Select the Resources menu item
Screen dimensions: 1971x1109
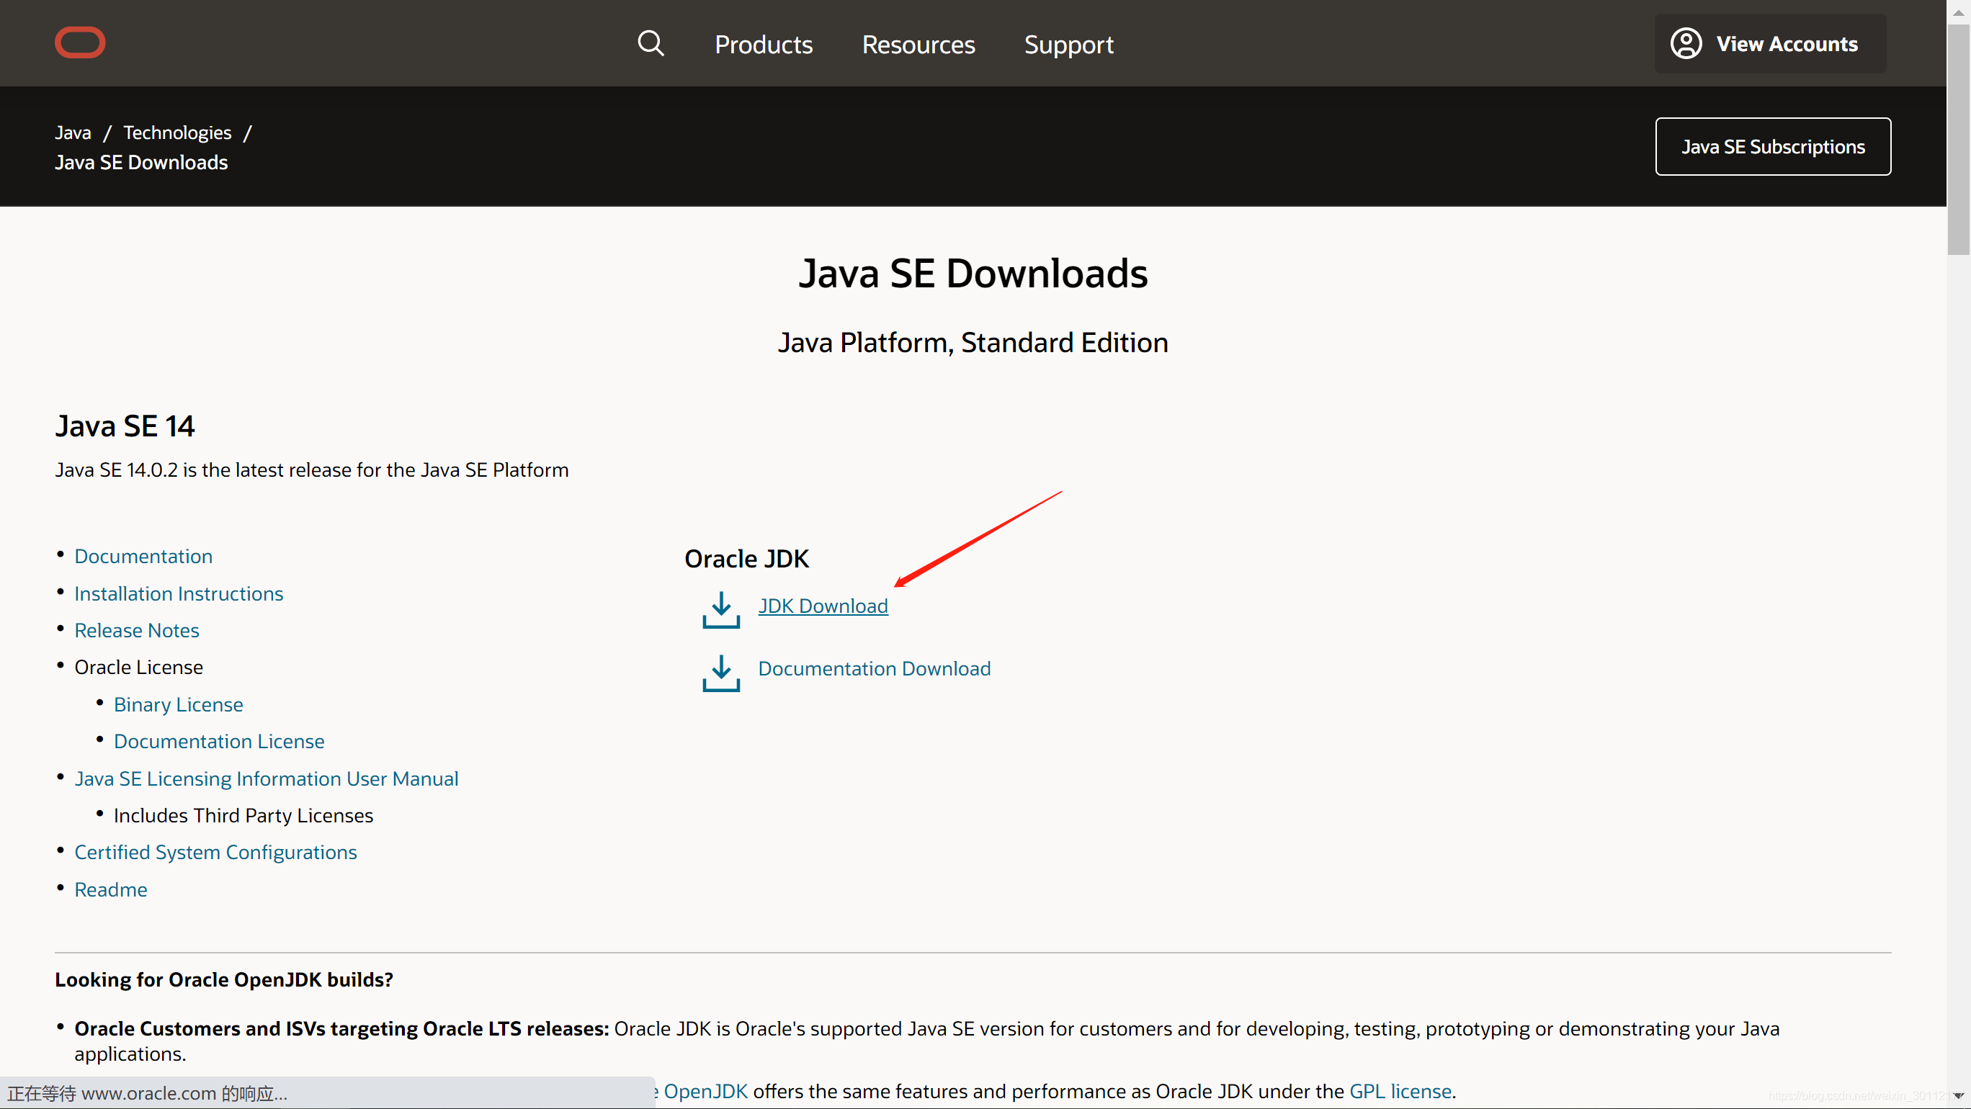(918, 43)
